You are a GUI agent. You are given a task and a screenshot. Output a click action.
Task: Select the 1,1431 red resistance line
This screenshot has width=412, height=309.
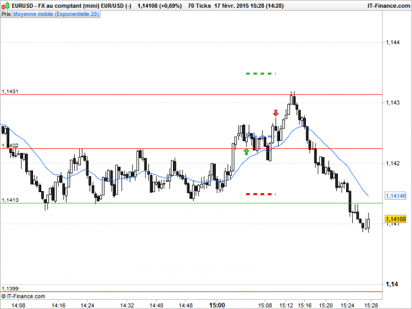pyautogui.click(x=191, y=94)
